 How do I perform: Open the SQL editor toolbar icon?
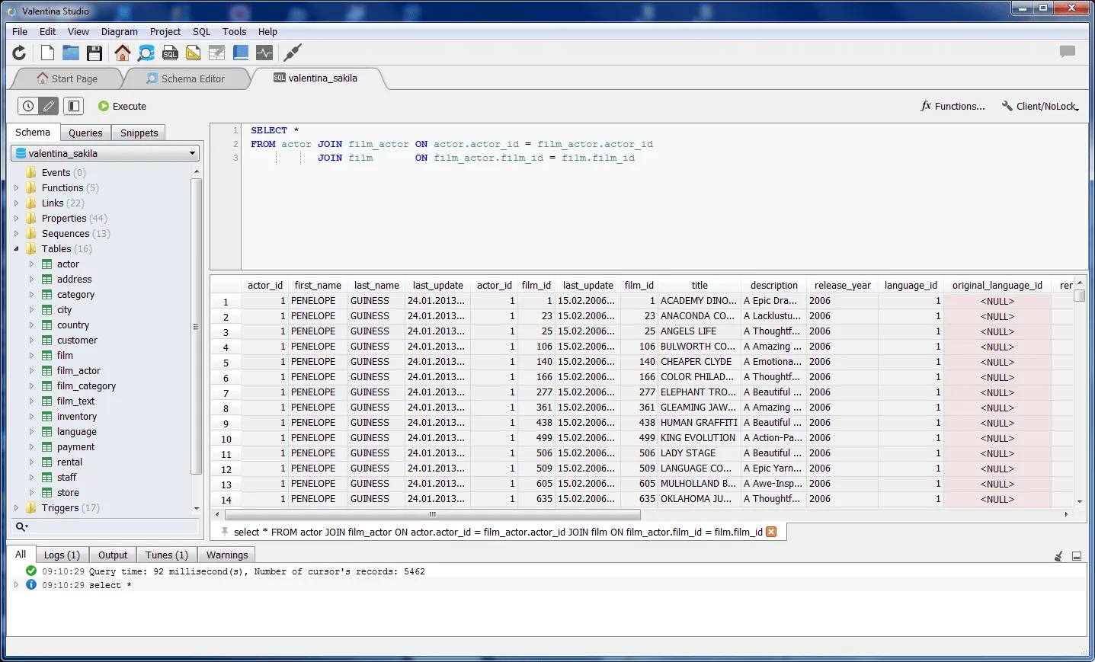tap(170, 53)
